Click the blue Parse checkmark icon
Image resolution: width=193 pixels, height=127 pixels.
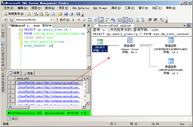pyautogui.click(x=84, y=20)
